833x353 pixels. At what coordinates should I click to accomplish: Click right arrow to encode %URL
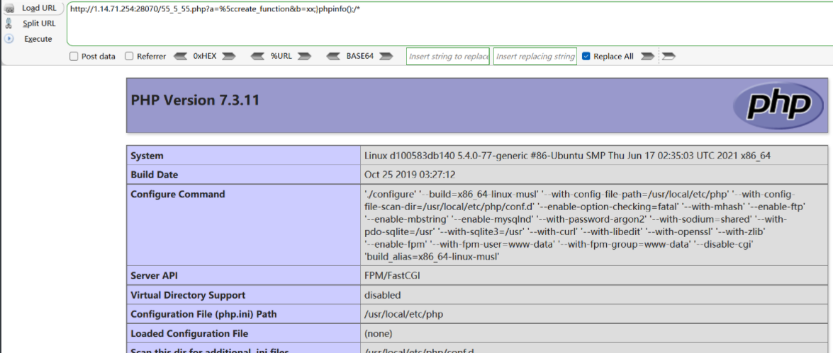pos(304,56)
